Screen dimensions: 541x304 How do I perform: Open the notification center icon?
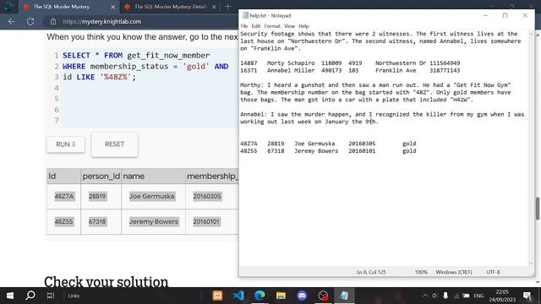click(527, 296)
